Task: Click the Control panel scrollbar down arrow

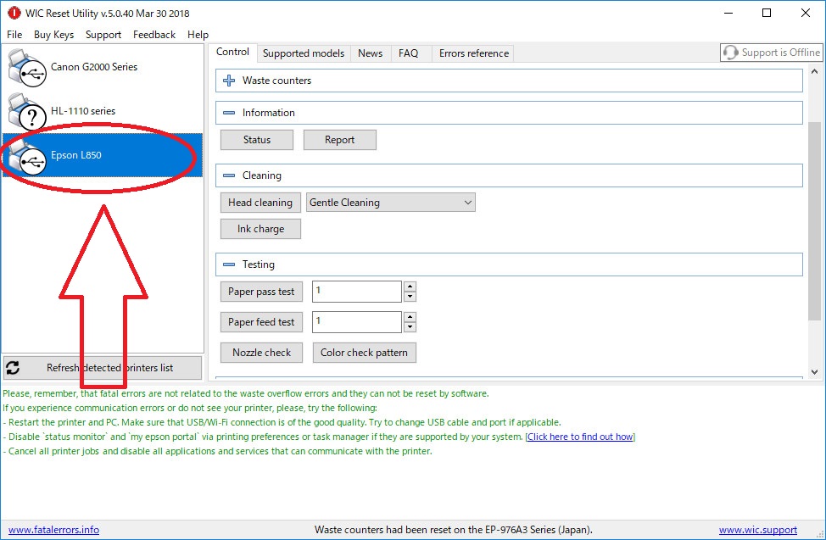Action: coord(814,372)
